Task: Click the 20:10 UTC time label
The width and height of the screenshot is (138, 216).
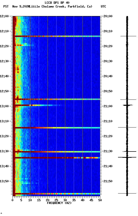Action: [x=108, y=31]
